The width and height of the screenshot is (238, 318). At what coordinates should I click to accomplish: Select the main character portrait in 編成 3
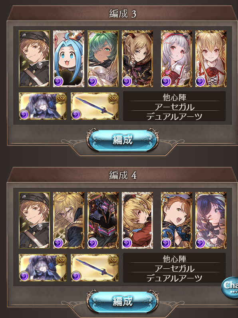point(34,59)
